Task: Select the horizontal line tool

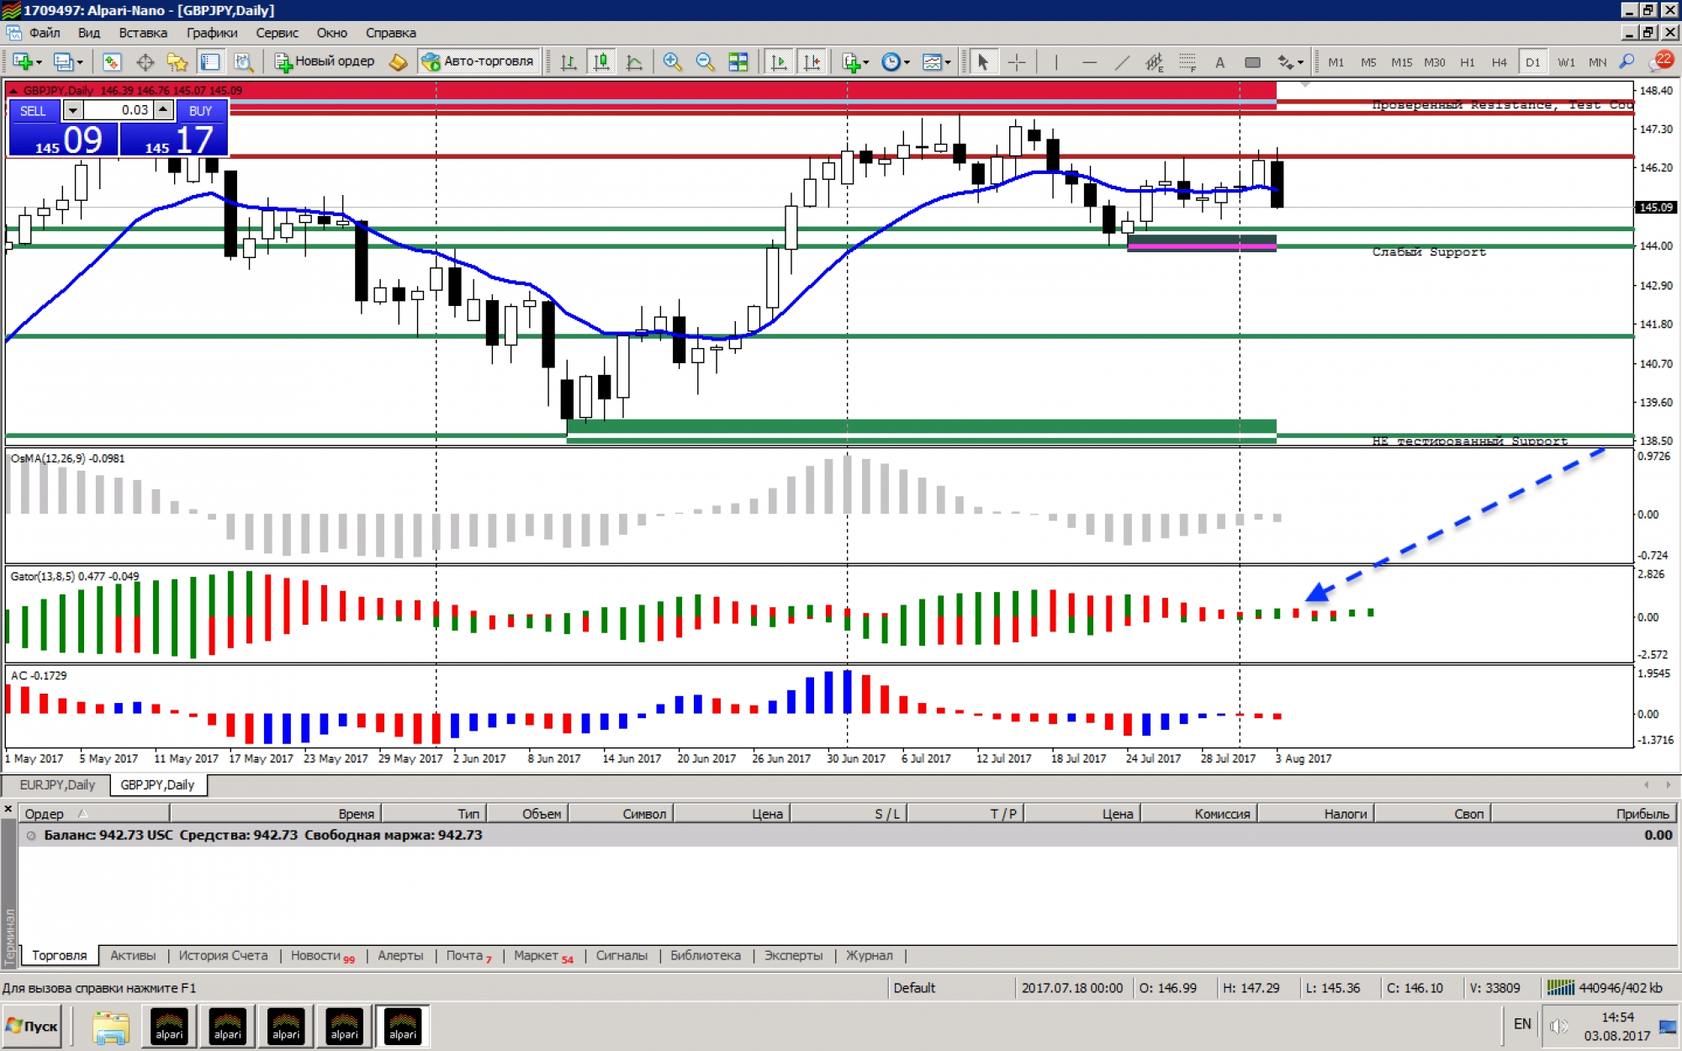Action: [1089, 61]
